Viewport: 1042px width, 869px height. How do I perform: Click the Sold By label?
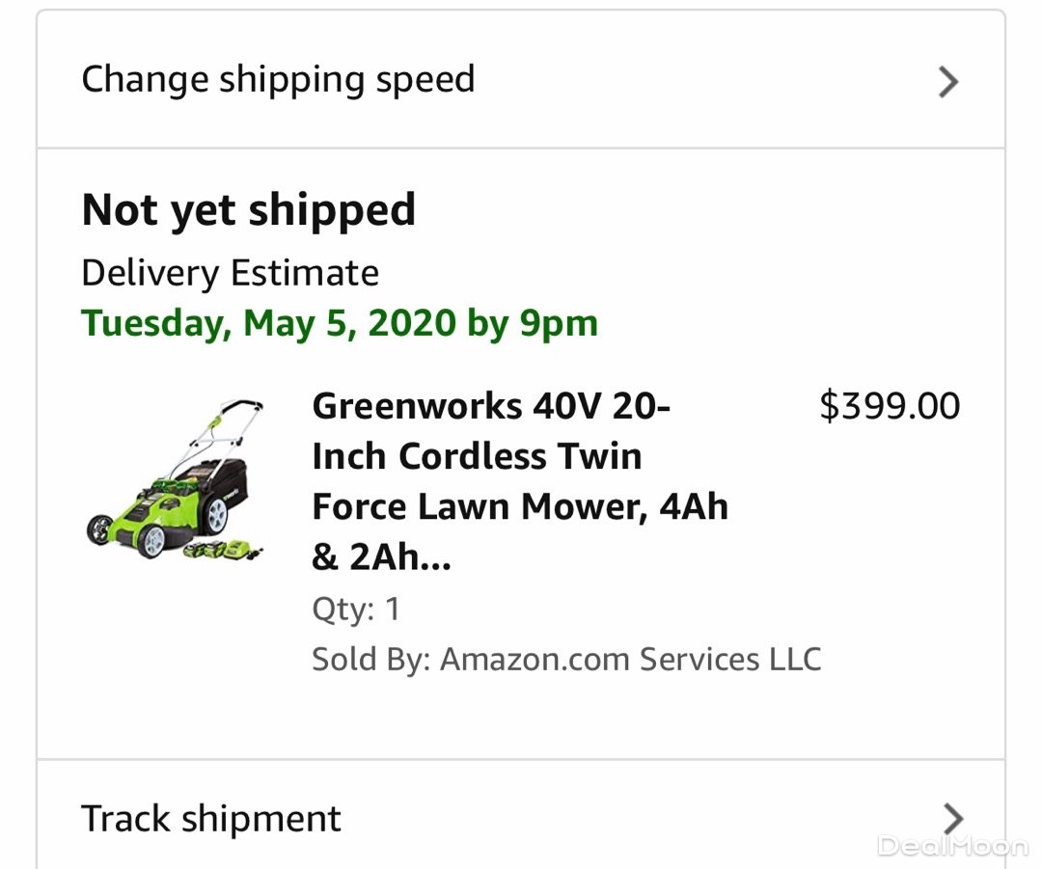point(371,660)
